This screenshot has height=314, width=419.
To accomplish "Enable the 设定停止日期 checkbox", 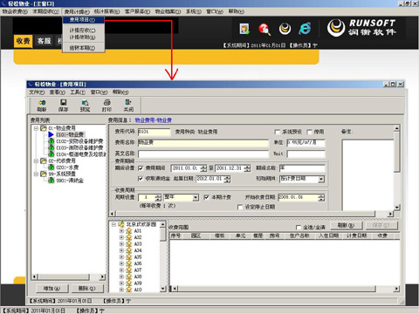I will [x=240, y=207].
